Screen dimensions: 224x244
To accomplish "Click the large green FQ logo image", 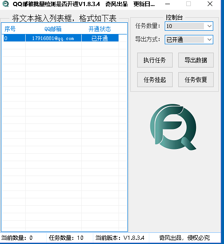I will [x=173, y=127].
